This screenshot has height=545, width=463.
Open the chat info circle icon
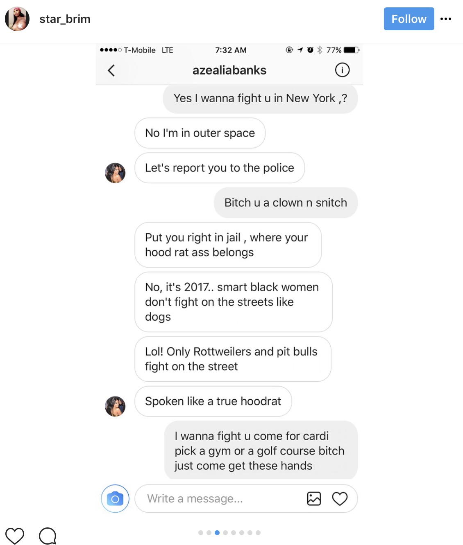tap(342, 70)
